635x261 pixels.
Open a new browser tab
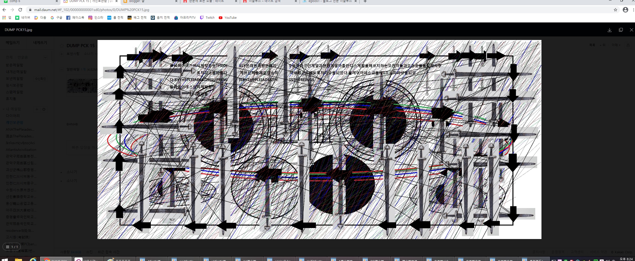coord(365,1)
